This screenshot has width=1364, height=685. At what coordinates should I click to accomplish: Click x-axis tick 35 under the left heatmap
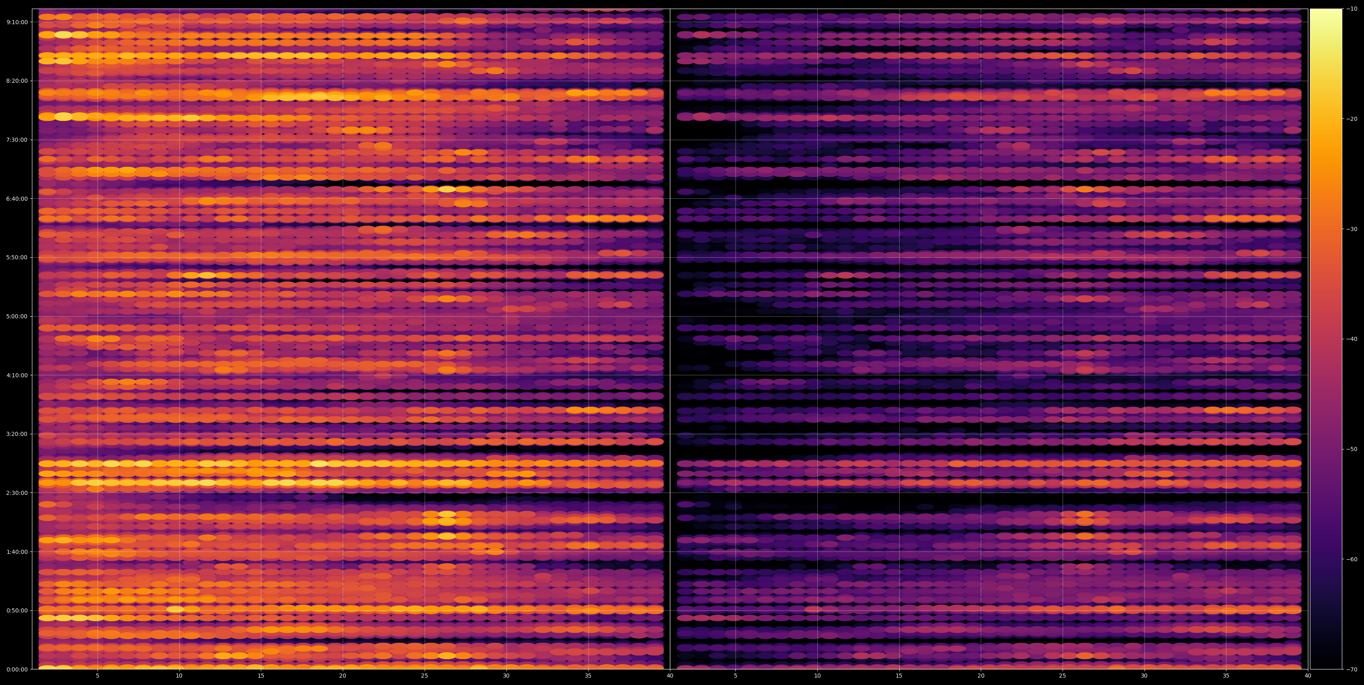(588, 676)
